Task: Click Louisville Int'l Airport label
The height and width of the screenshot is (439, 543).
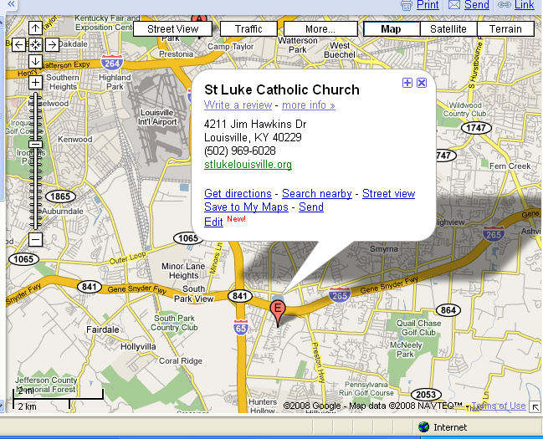Action: coord(157,117)
